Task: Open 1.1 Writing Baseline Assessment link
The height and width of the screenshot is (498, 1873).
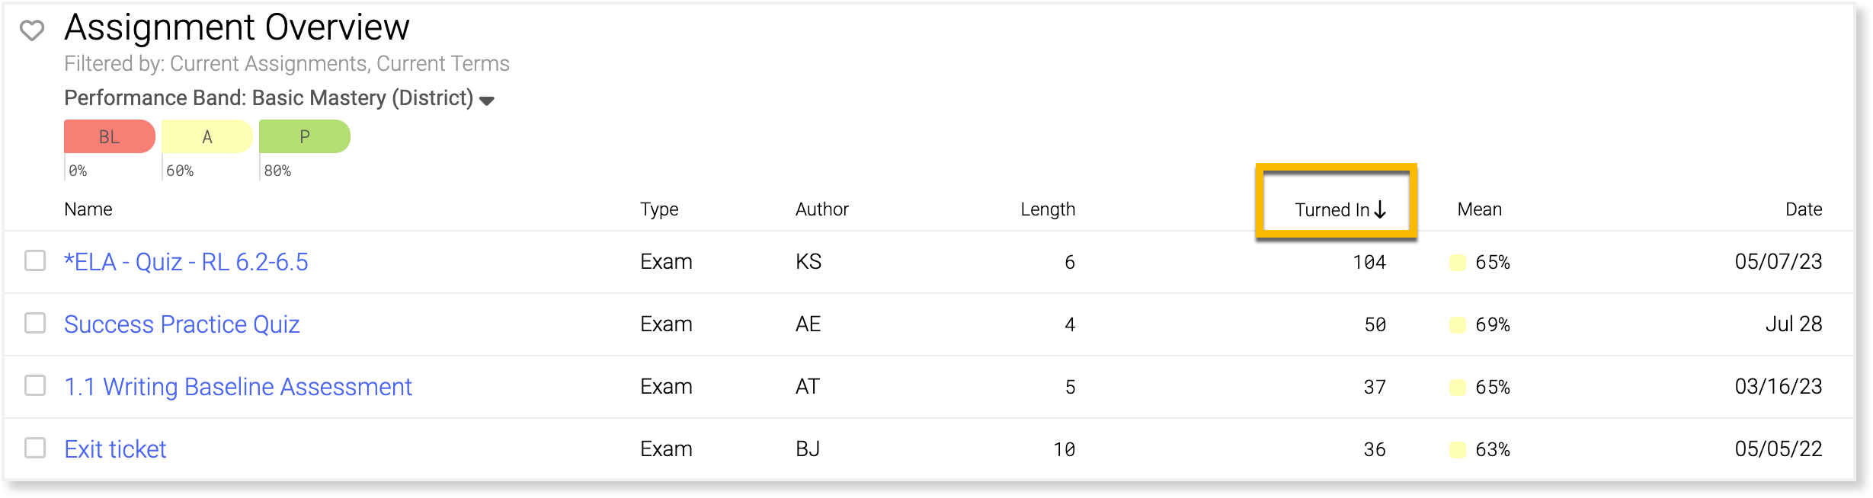Action: coord(238,387)
